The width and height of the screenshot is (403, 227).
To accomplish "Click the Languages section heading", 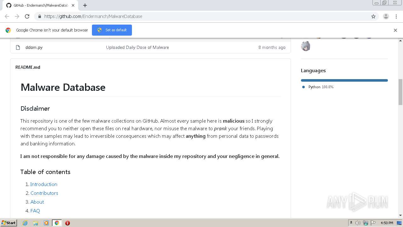I will 313,71.
